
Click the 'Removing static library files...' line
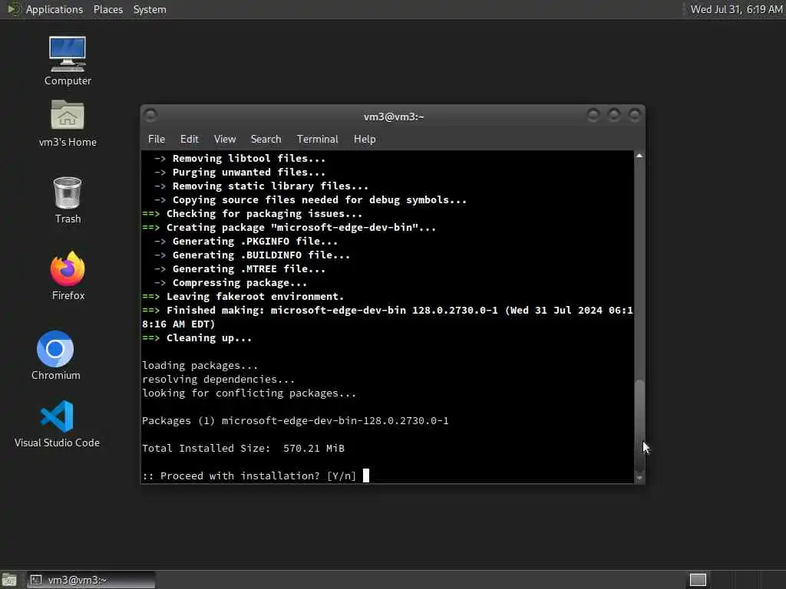point(261,186)
